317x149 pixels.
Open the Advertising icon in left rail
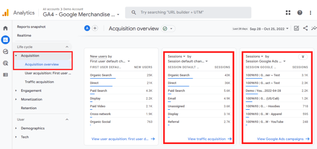(5, 63)
